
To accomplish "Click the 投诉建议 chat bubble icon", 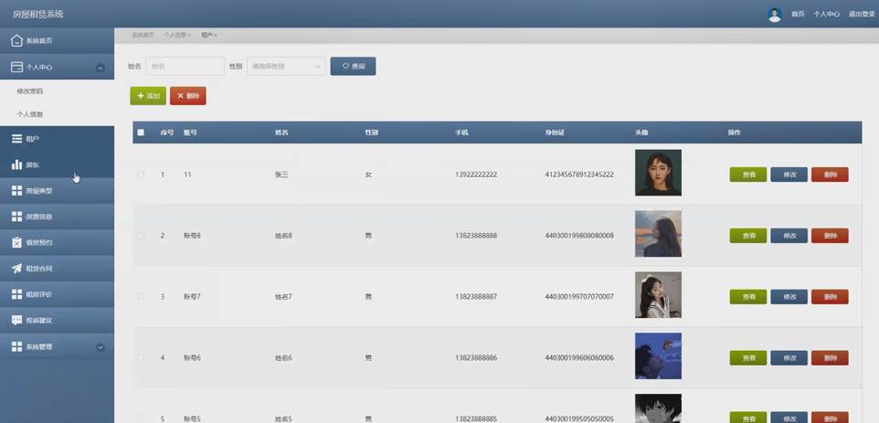I will (16, 321).
